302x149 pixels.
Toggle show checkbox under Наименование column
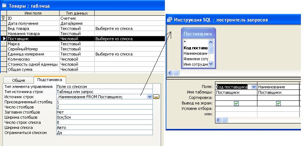(278, 104)
